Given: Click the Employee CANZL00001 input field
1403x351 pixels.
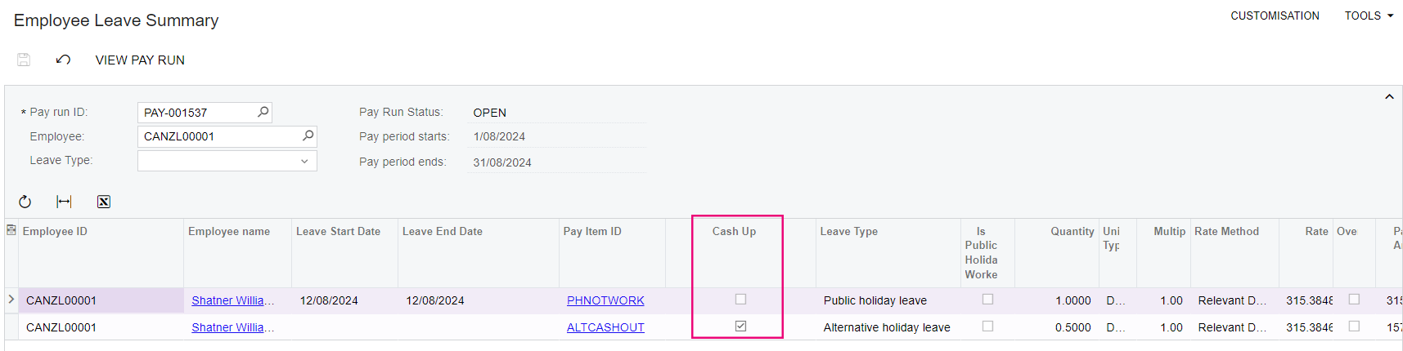Looking at the screenshot, I should tap(217, 136).
